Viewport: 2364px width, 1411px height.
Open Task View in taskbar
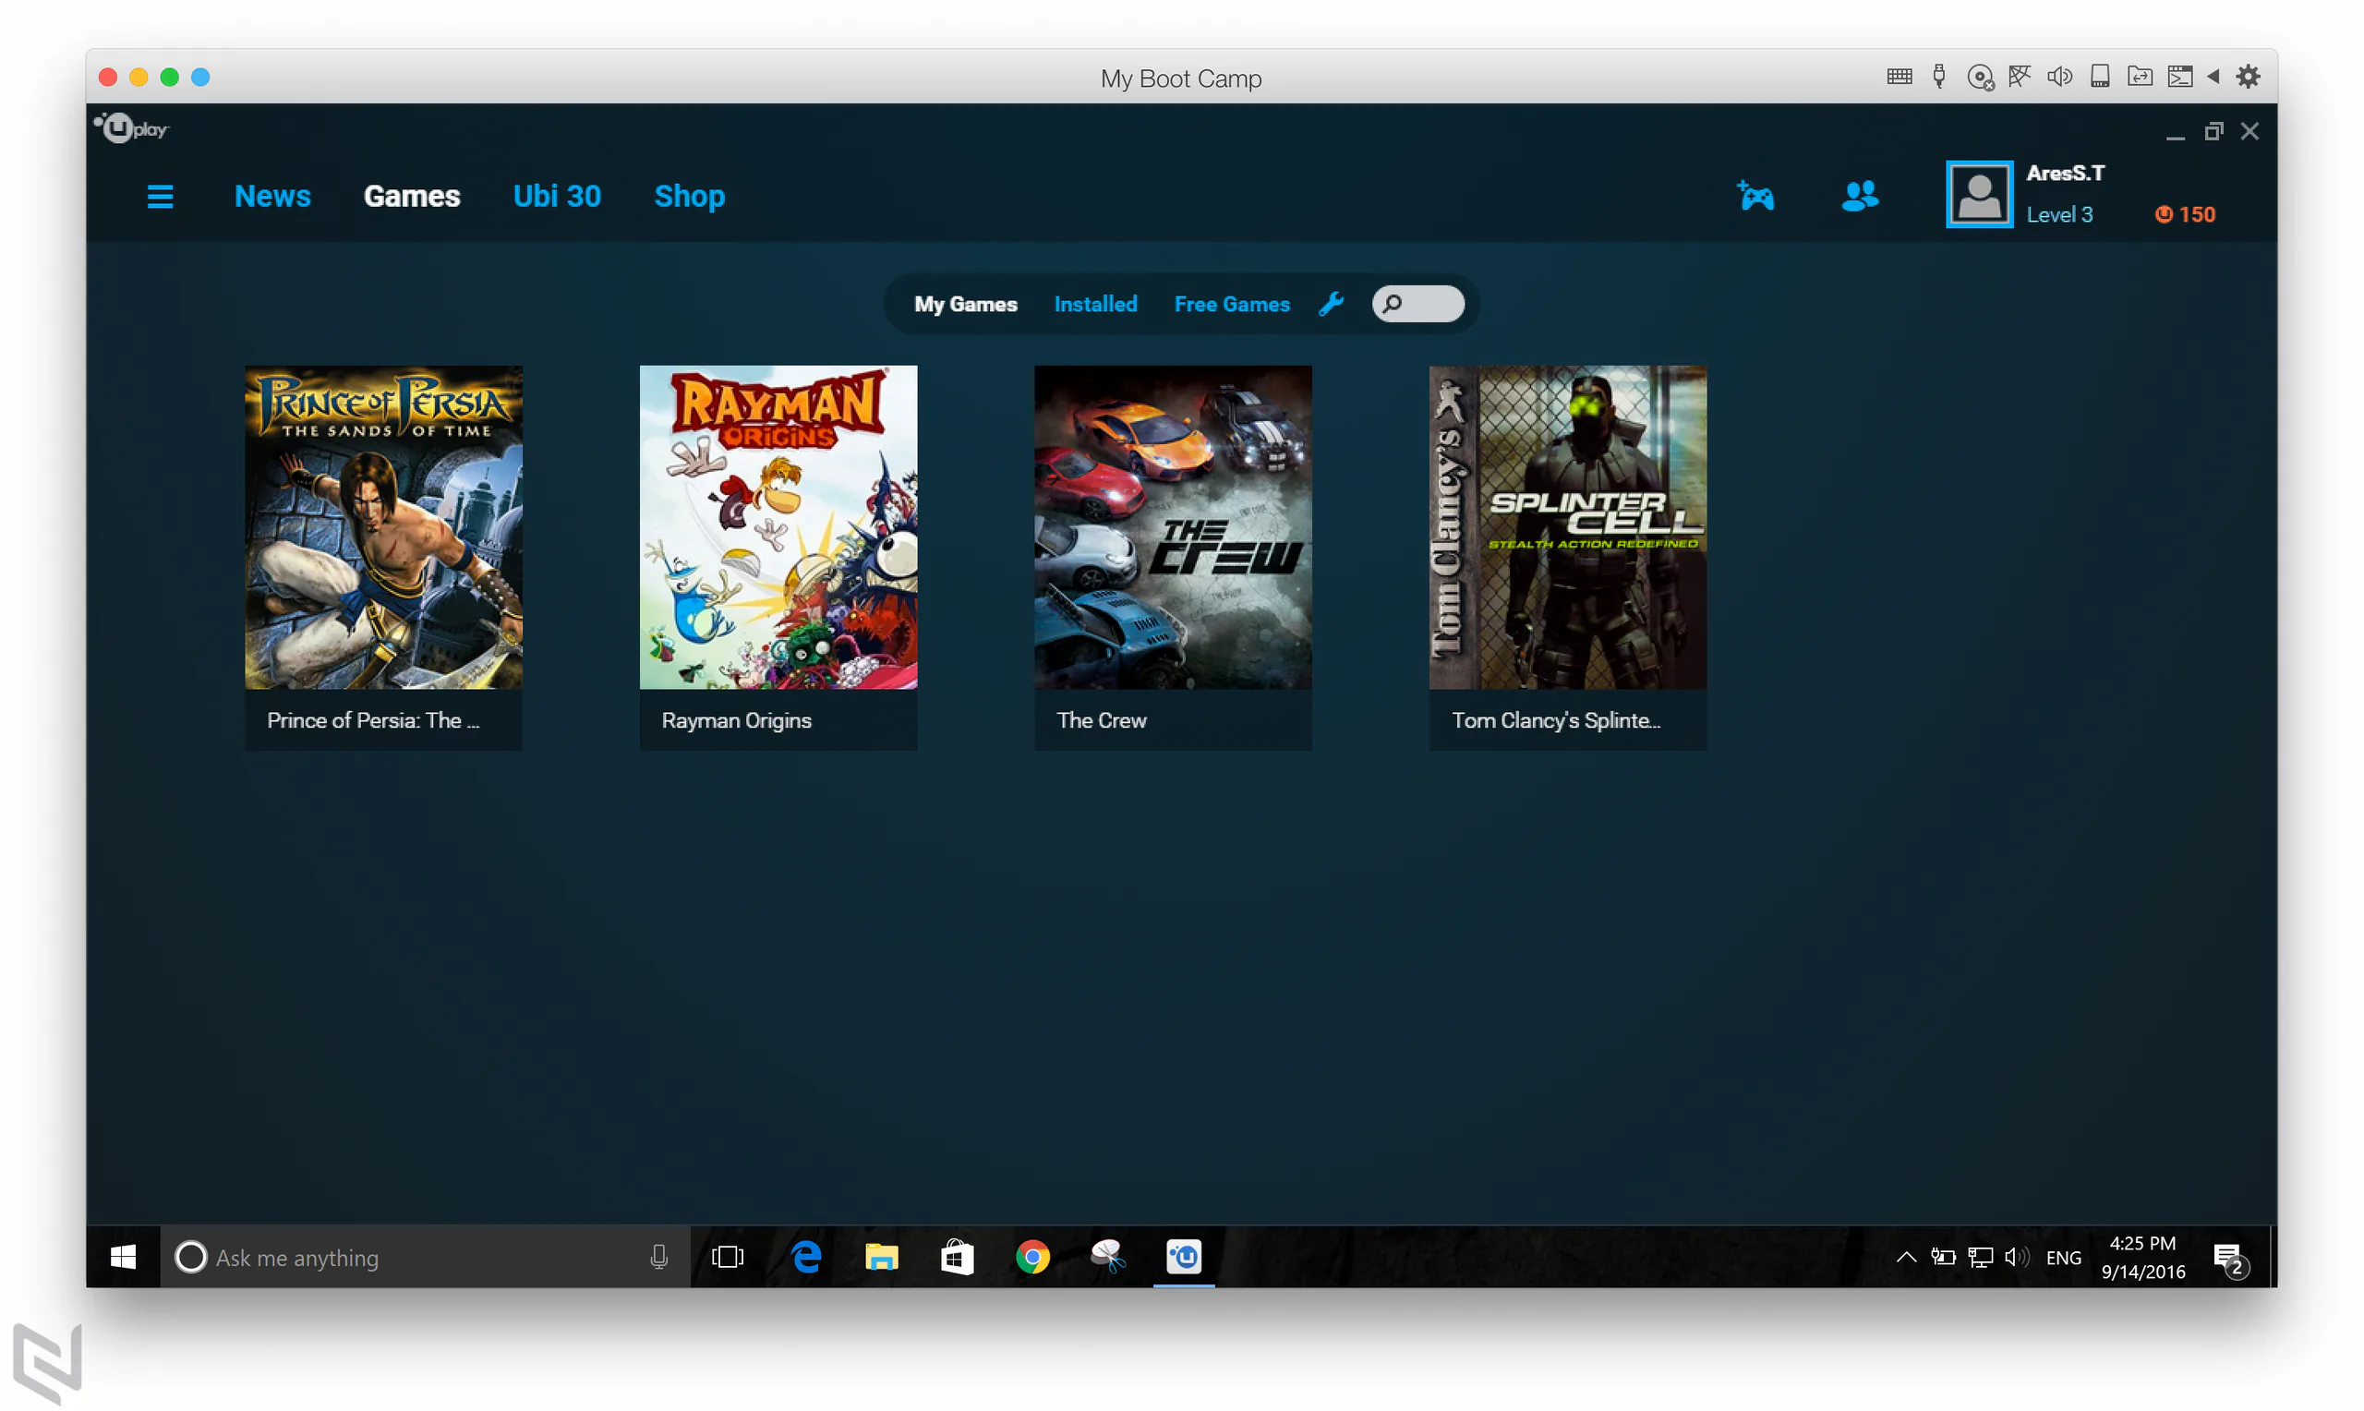click(x=727, y=1257)
